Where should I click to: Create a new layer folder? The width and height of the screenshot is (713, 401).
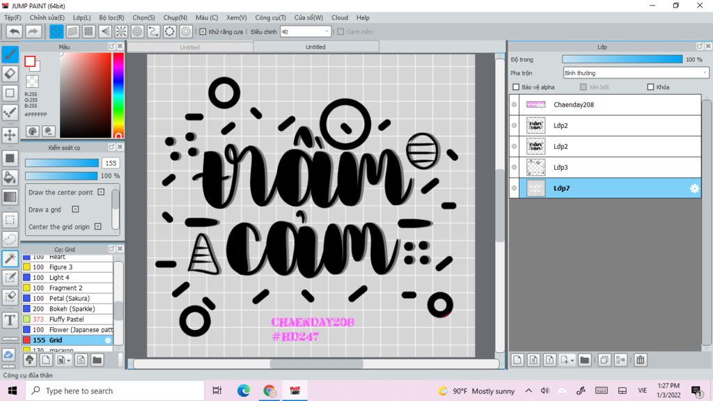pyautogui.click(x=584, y=360)
